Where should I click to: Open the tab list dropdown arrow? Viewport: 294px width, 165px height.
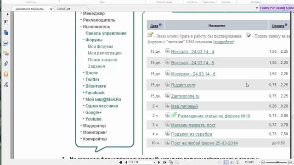[x=257, y=8]
